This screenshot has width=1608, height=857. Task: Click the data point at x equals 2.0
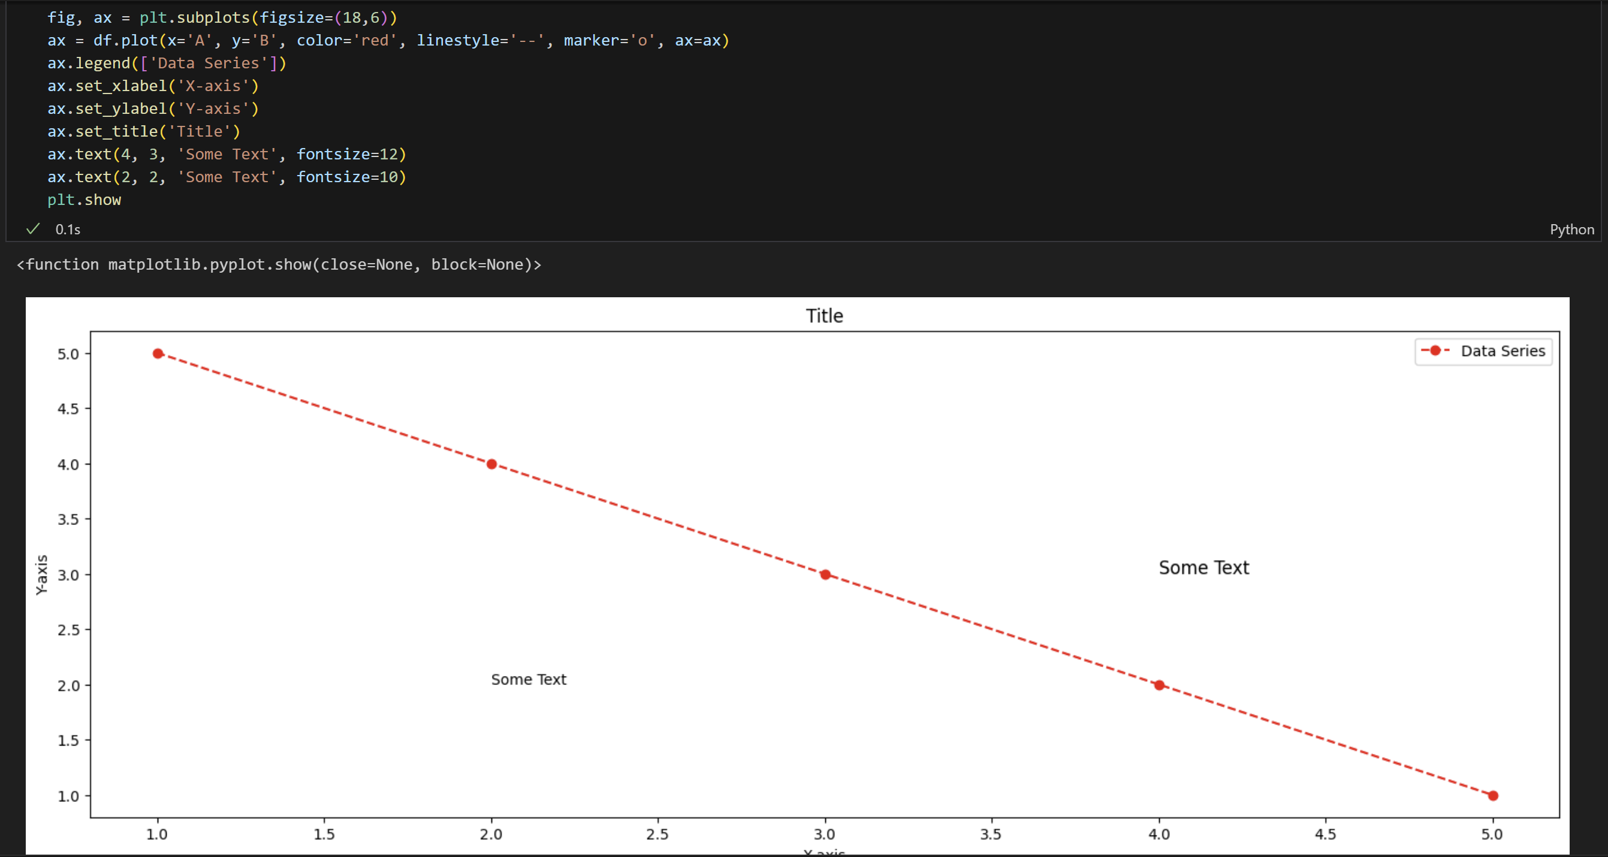tap(491, 464)
